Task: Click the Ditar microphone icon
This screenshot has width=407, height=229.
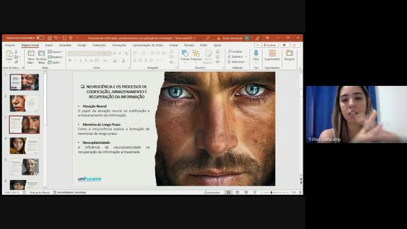Action: pos(256,53)
